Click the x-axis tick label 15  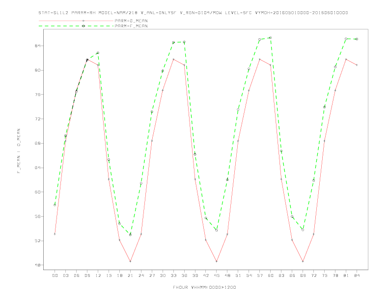[x=109, y=275]
